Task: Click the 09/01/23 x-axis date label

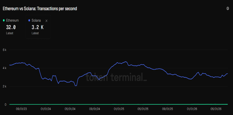Action: point(22,109)
